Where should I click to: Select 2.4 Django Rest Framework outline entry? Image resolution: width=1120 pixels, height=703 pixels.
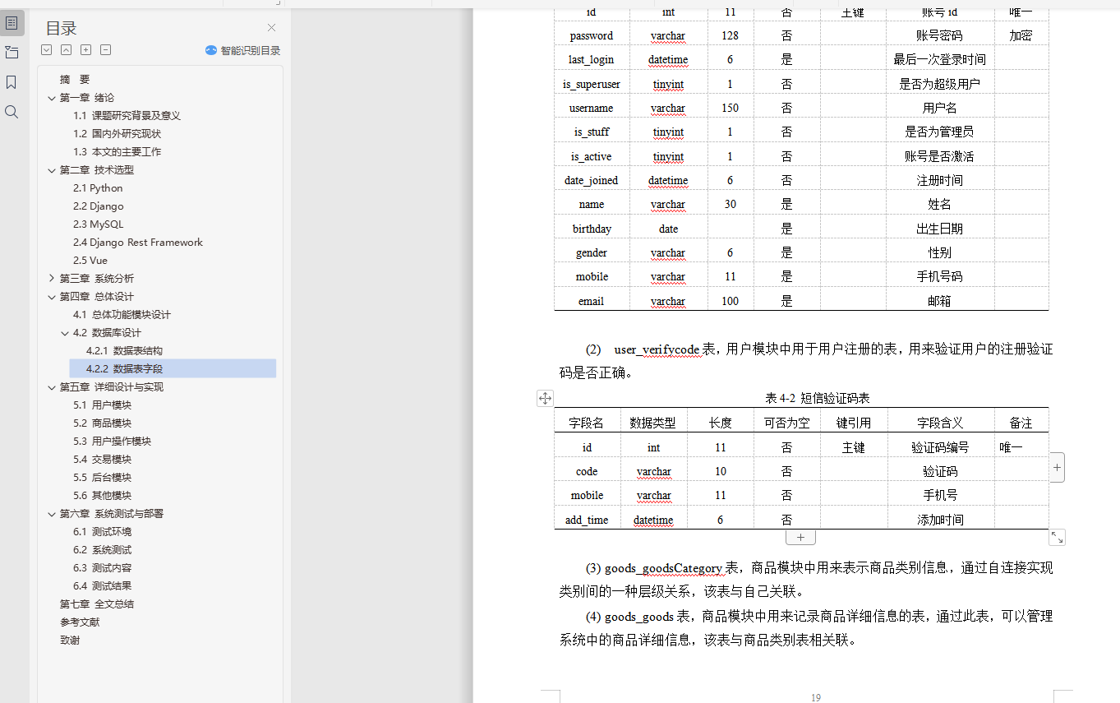(138, 243)
